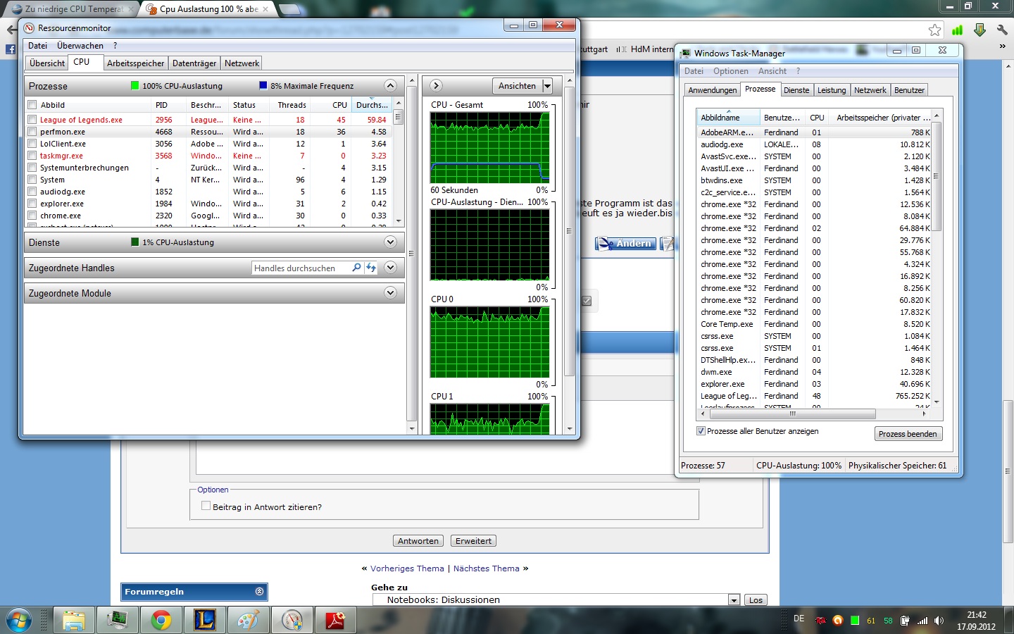Open the Leistung tab in Task Manager
This screenshot has width=1014, height=634.
point(832,90)
